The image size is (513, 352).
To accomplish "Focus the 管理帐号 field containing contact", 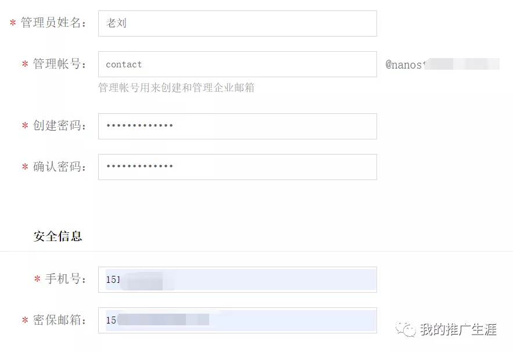I will [x=237, y=64].
